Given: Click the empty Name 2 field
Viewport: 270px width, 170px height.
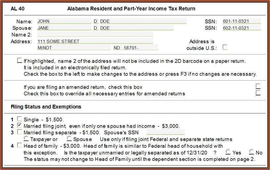Looking at the screenshot, I should click(95, 35).
